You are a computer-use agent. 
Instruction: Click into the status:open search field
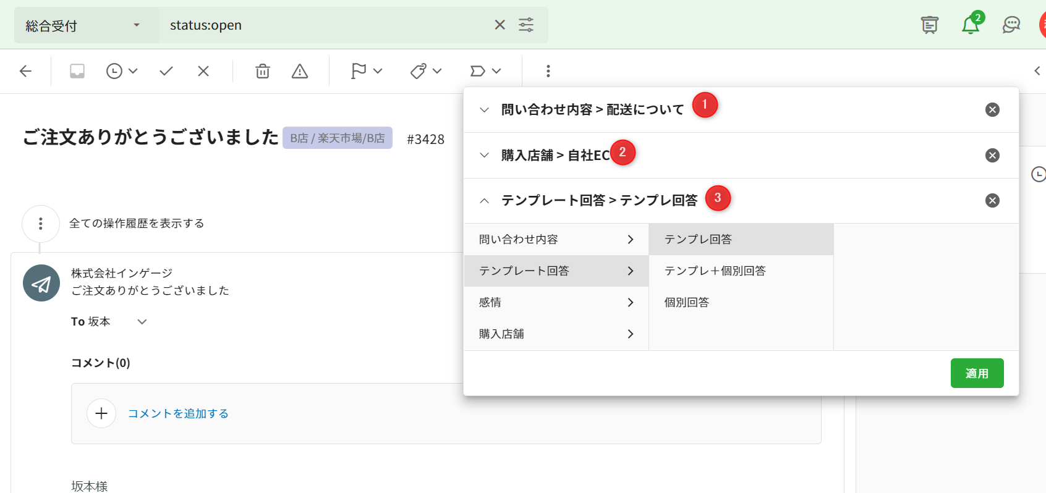[321, 25]
